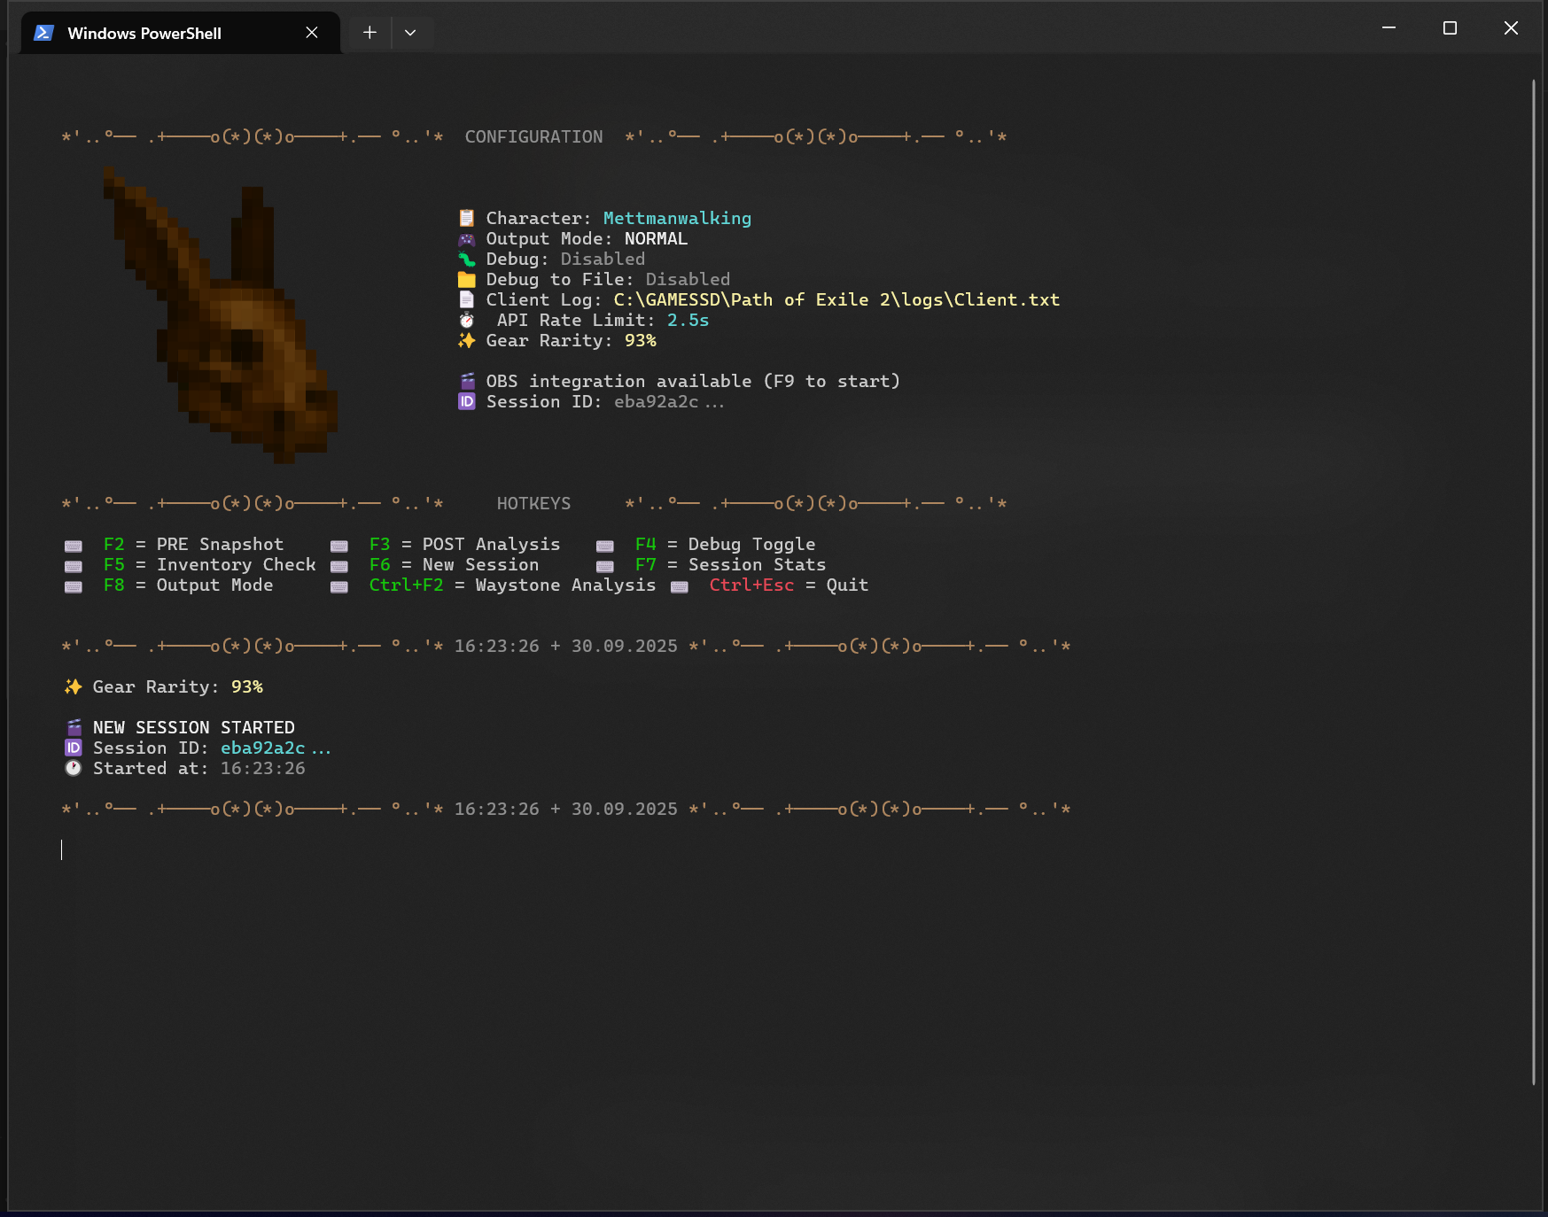
Task: Click the keyboard icon beside F5 hotkey
Action: coord(74,566)
